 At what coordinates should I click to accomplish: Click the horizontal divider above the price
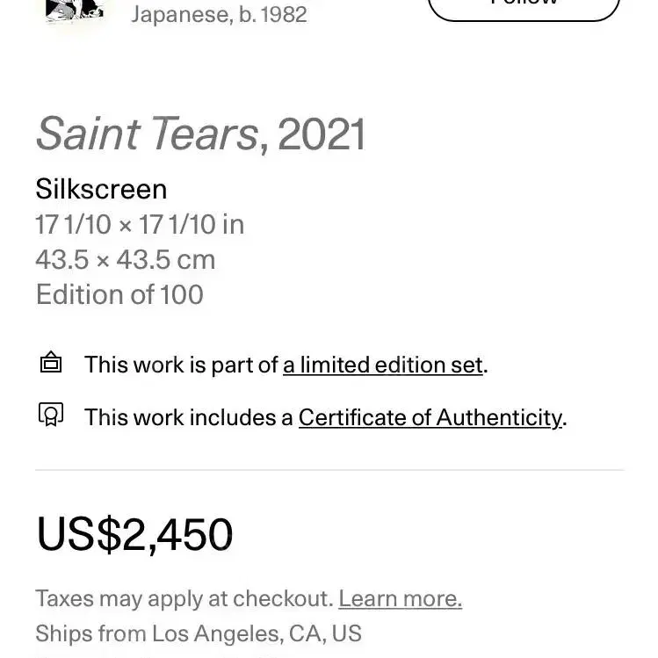329,470
